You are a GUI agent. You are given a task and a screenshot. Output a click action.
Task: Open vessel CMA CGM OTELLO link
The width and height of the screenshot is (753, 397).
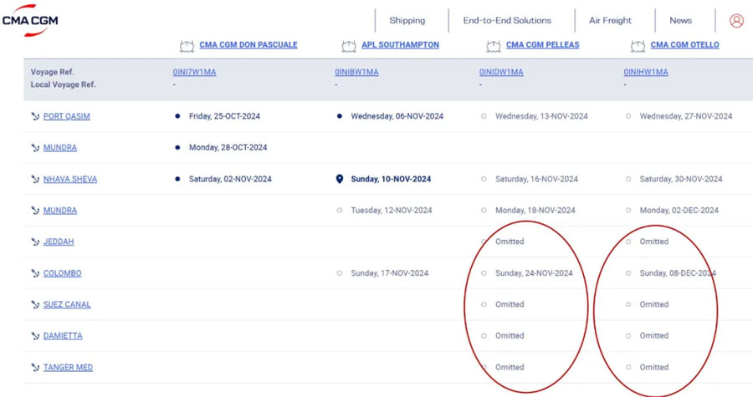click(684, 44)
